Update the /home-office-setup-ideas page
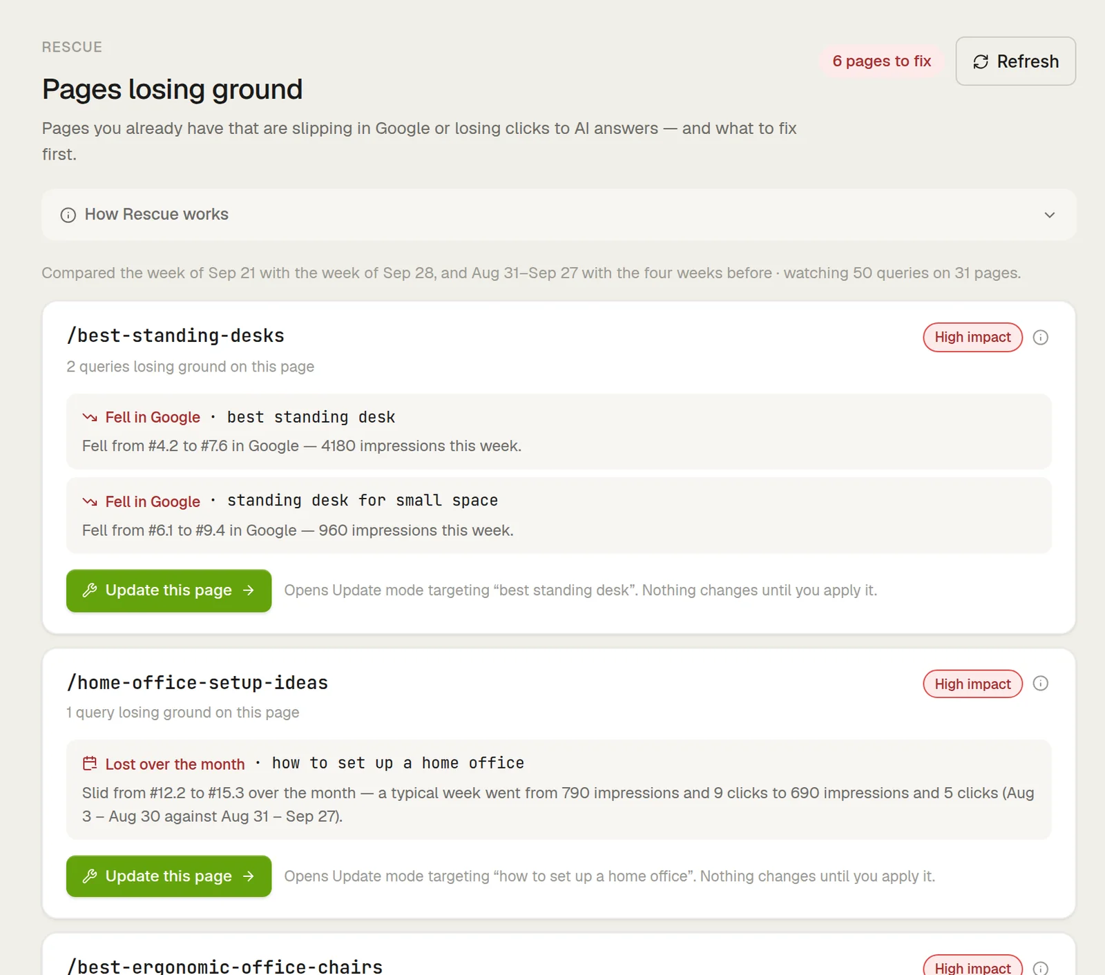This screenshot has height=975, width=1105. (169, 876)
